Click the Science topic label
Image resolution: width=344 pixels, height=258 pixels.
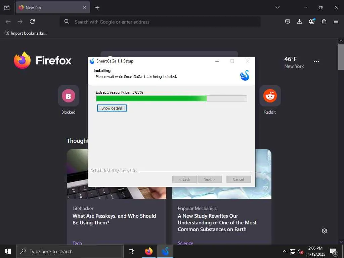click(x=185, y=243)
